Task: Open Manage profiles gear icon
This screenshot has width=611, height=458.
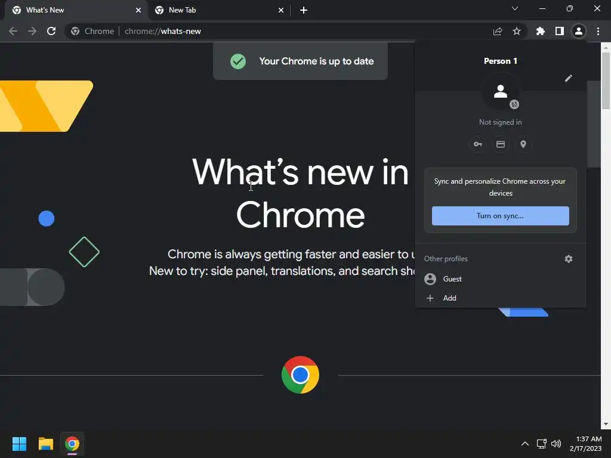Action: point(569,259)
